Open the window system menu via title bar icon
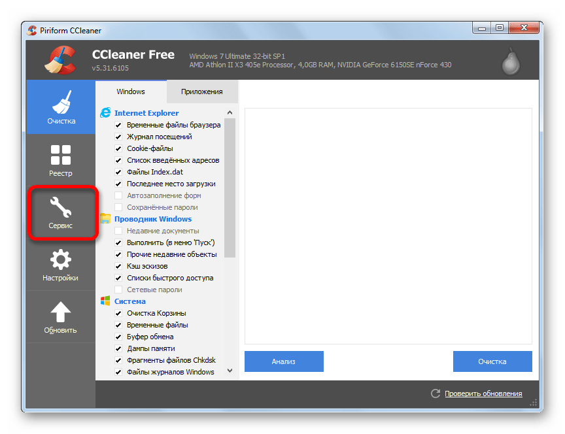The width and height of the screenshot is (565, 434). 32,30
